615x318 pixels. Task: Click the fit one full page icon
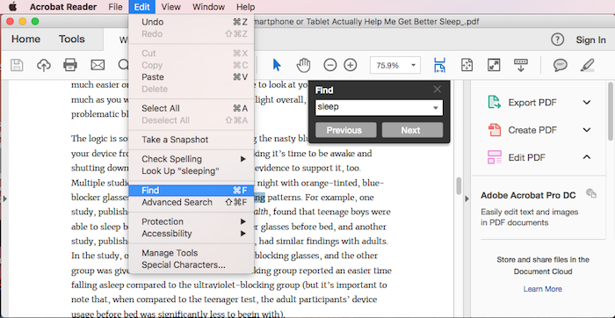[x=467, y=65]
